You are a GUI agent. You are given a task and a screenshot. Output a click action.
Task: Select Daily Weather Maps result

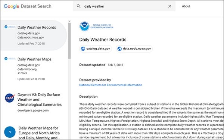[34, 69]
